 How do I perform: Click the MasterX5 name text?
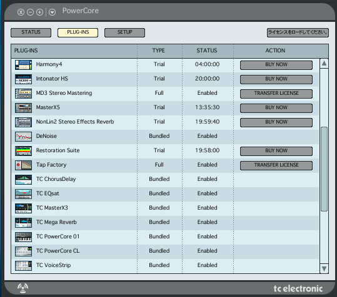(x=48, y=107)
